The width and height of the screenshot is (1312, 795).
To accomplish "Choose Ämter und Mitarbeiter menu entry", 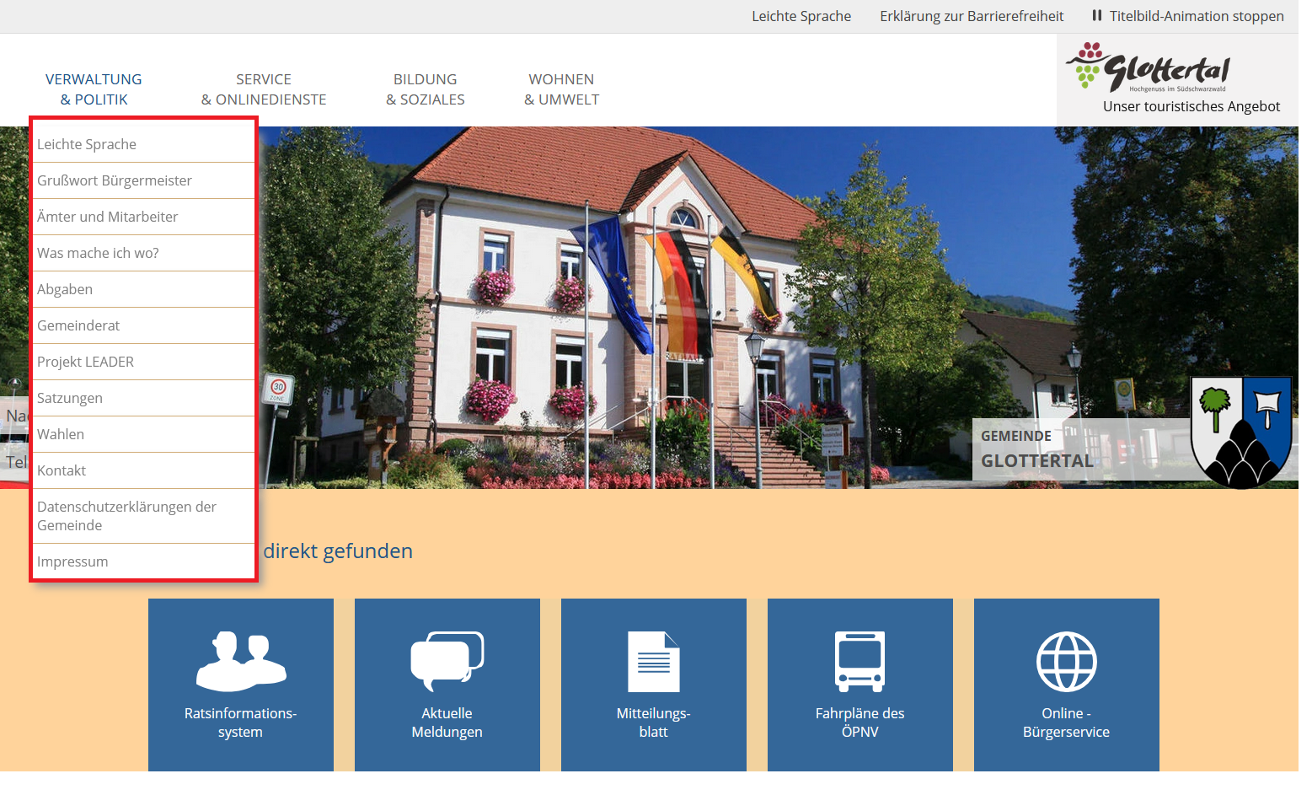I will coord(108,217).
